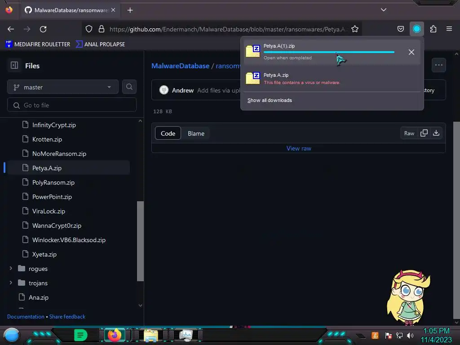This screenshot has width=460, height=345.
Task: Expand the trojans folder
Action: 11,283
